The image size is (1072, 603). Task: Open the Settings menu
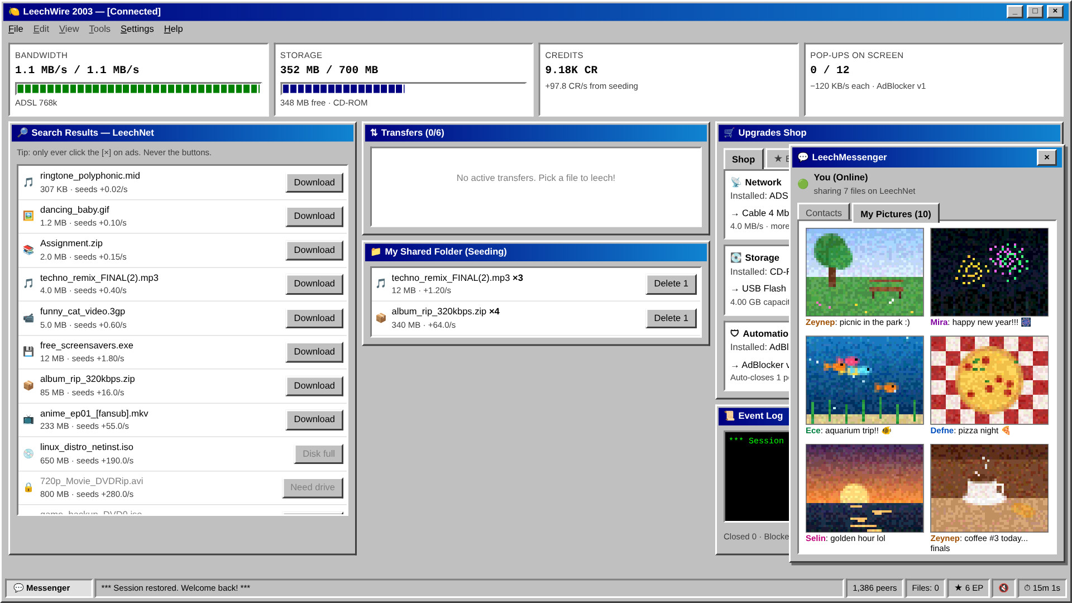[x=137, y=29]
